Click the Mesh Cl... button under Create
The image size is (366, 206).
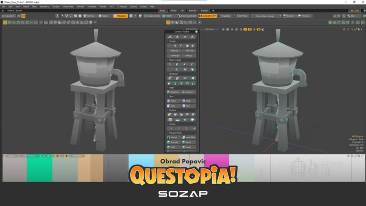174,51
